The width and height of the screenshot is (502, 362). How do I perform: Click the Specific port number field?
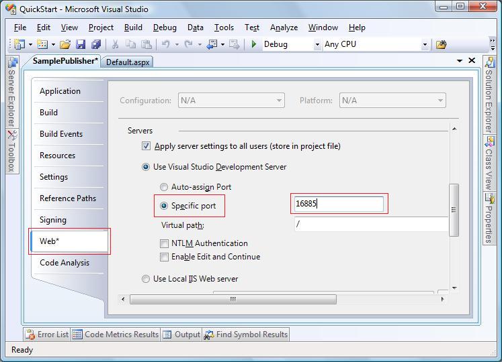(x=339, y=204)
